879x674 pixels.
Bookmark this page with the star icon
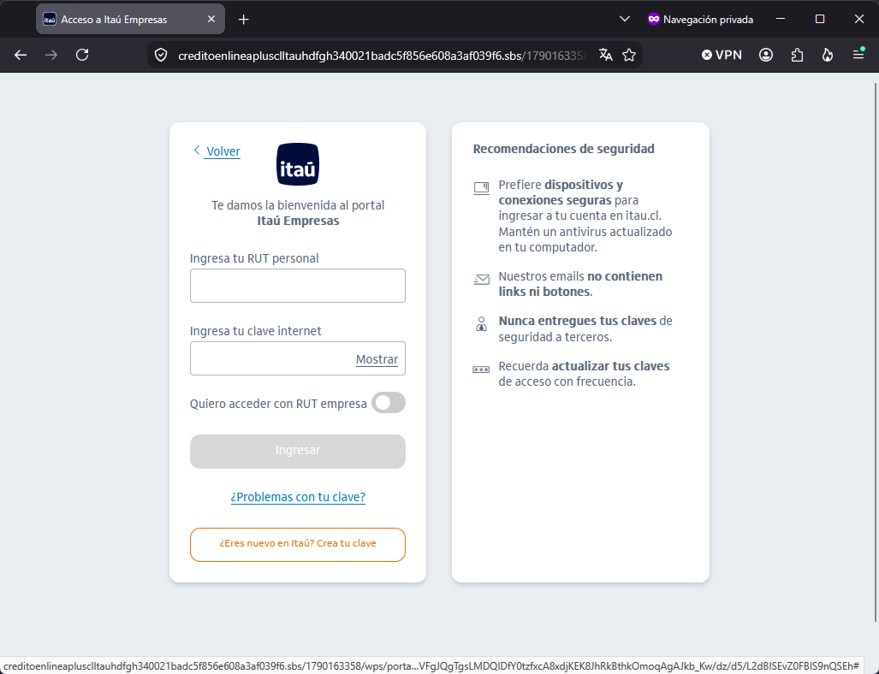629,55
